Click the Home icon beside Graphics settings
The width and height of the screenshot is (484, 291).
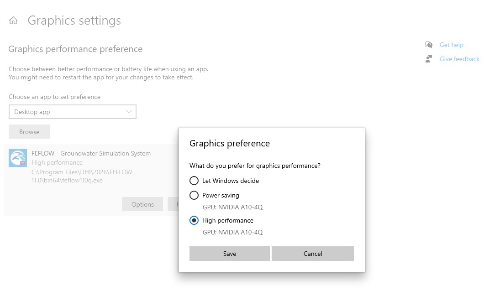click(x=13, y=21)
